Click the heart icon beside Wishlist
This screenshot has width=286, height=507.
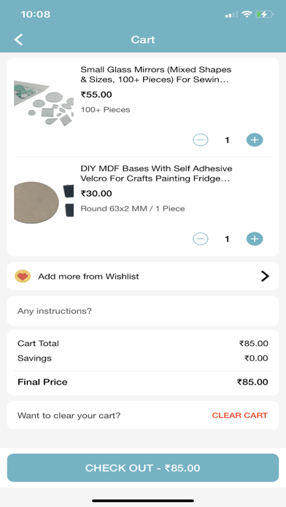23,276
